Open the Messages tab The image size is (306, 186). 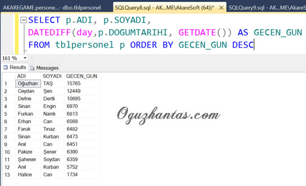[44, 68]
